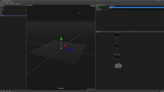
Task: Click the output port below Force node
Action: tap(117, 60)
